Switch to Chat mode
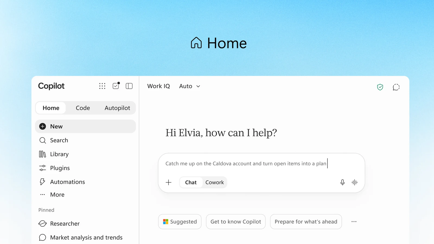434x244 pixels. click(191, 182)
